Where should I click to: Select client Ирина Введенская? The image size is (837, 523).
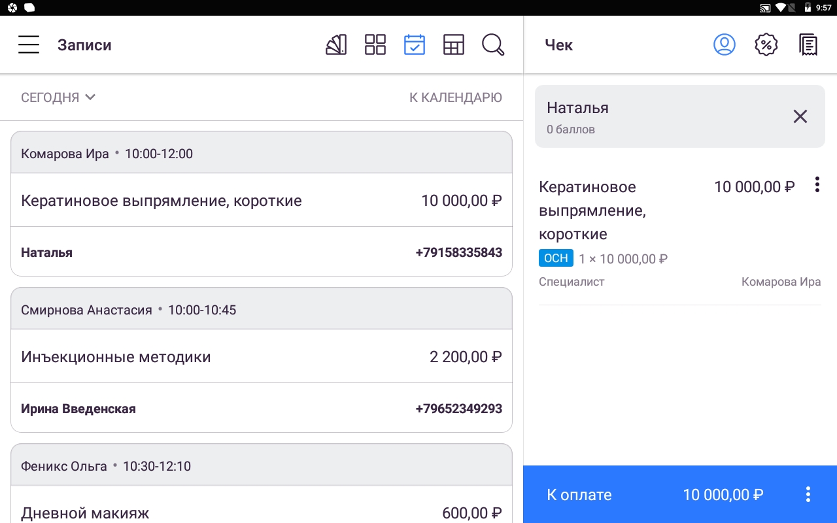78,409
